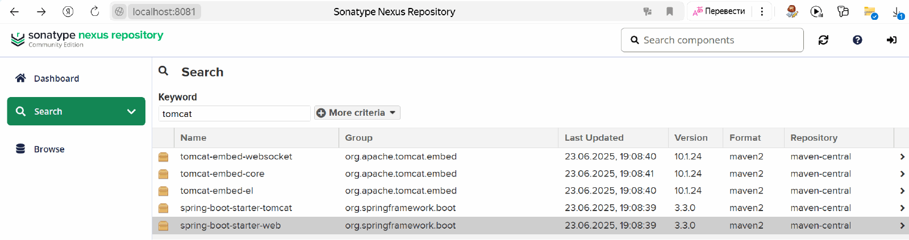This screenshot has width=909, height=240.
Task: Open the browser translate button
Action: pos(719,11)
